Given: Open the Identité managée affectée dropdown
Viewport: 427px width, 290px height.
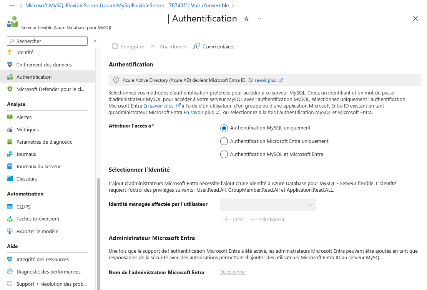Looking at the screenshot, I should tap(268, 205).
